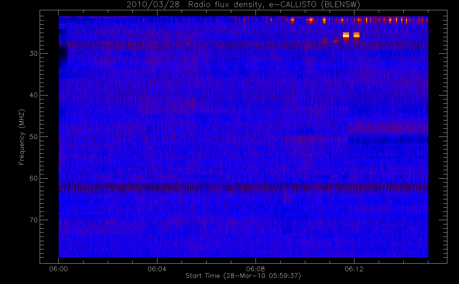Click the dark interference band near 62 MHz
Image resolution: width=459 pixels, height=284 pixels.
[243, 187]
